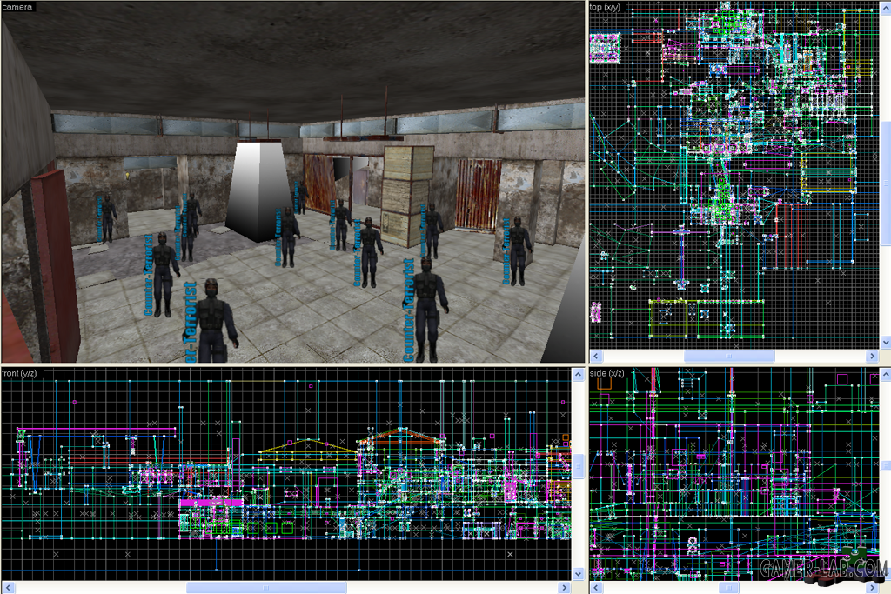The height and width of the screenshot is (594, 891).
Task: Click right arrow of front view horizontal scrollbar
Action: tap(564, 588)
